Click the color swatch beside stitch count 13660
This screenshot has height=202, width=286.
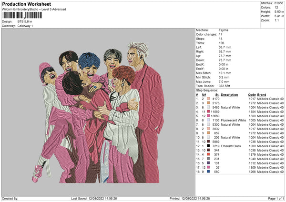[208, 116]
